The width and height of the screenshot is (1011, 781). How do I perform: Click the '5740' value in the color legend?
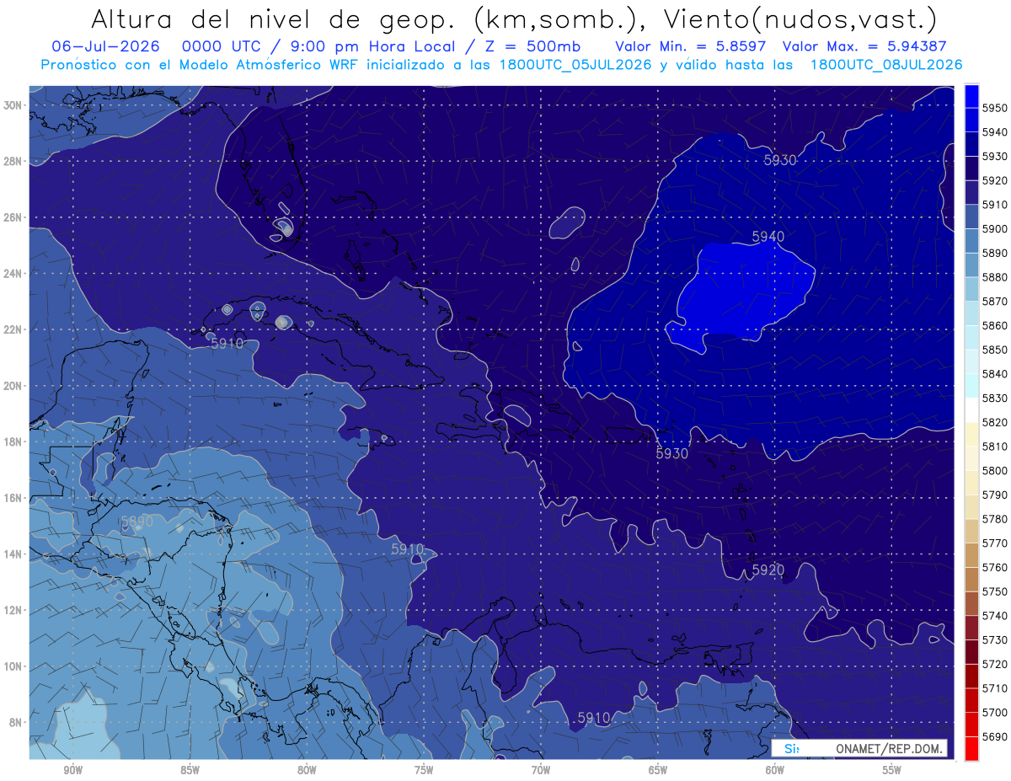(x=995, y=616)
